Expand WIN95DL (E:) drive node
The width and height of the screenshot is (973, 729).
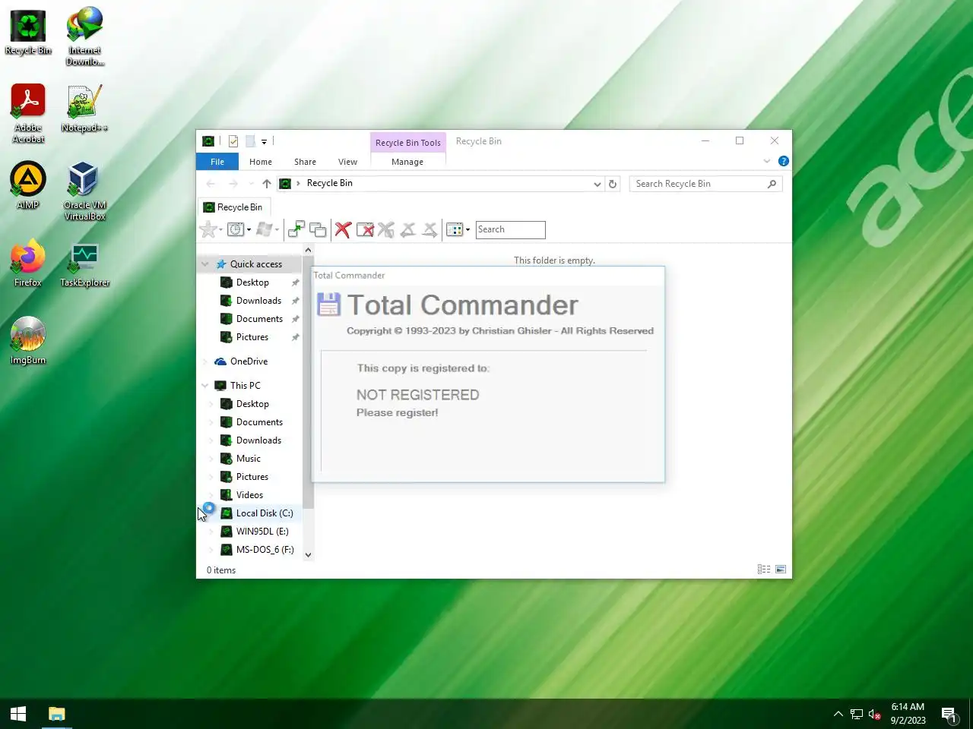(x=211, y=532)
